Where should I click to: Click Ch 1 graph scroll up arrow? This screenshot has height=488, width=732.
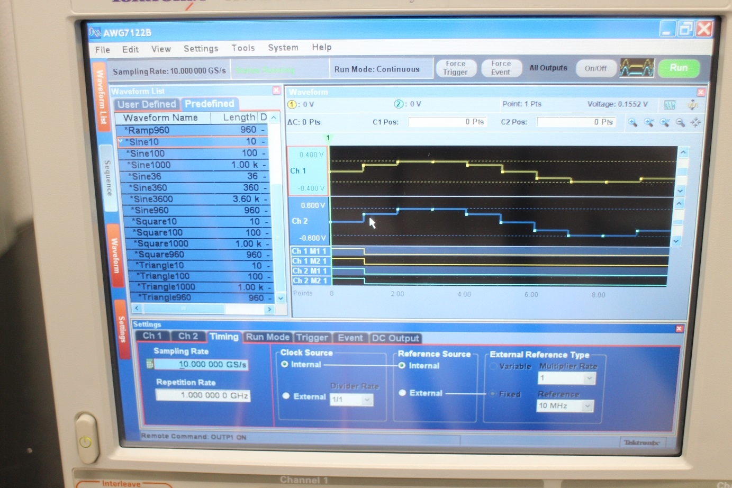pyautogui.click(x=683, y=152)
